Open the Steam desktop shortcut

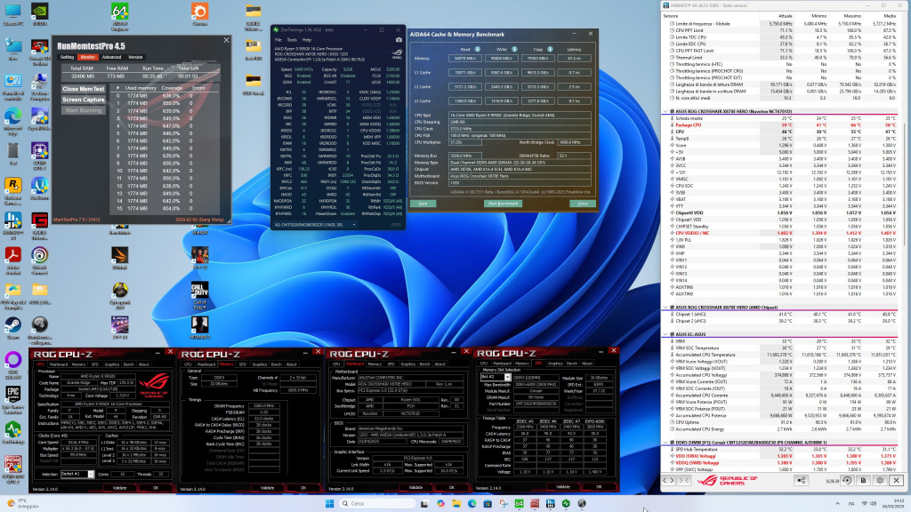(12, 328)
